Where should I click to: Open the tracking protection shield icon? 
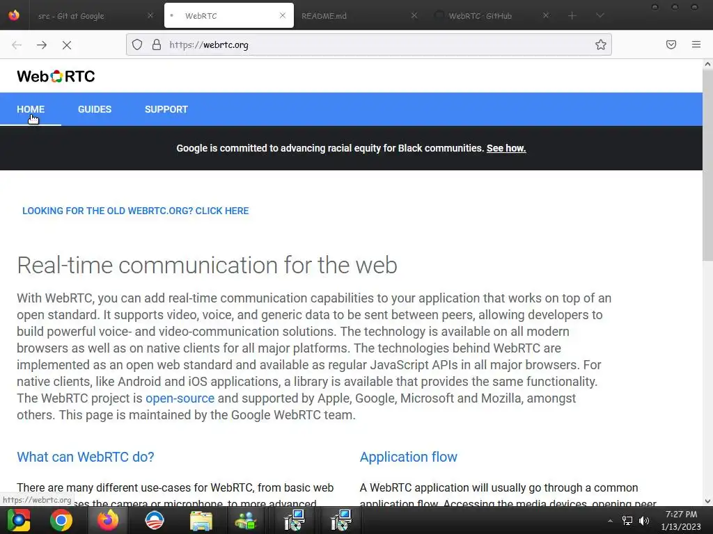click(x=137, y=44)
